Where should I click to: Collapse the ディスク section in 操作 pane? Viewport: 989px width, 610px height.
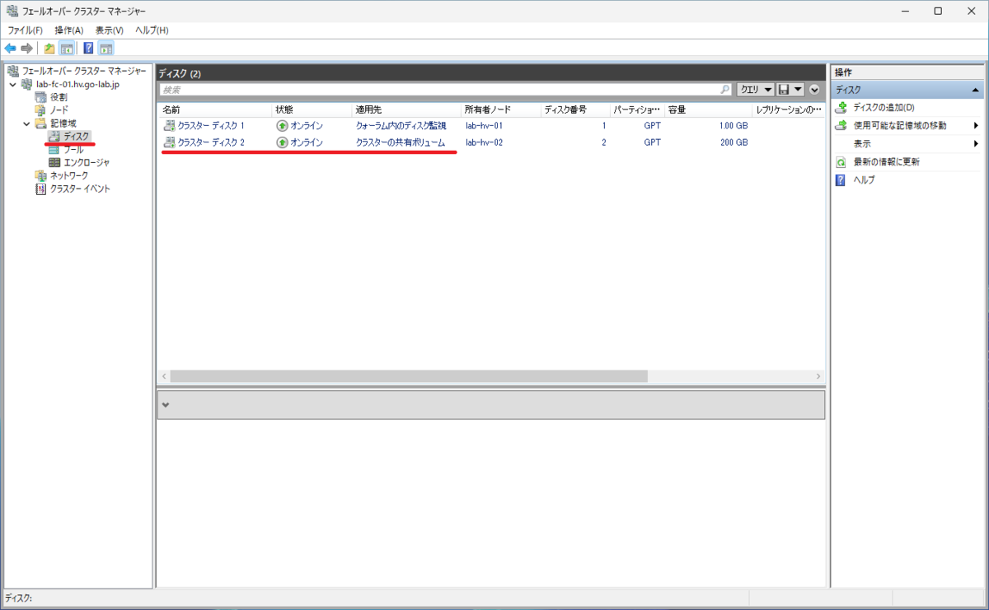point(976,89)
